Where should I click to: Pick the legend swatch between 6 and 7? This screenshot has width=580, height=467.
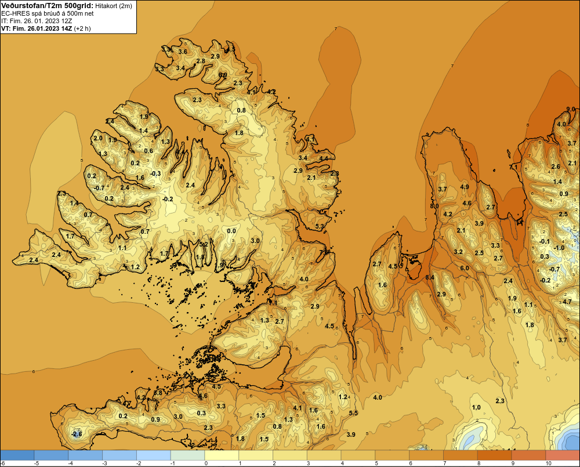[426, 455]
